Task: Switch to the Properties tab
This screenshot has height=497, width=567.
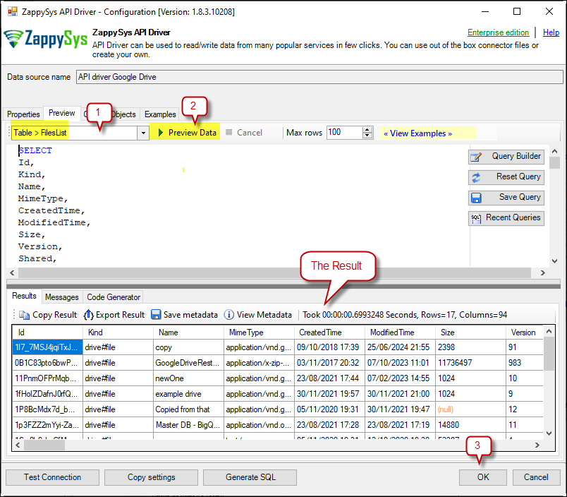Action: click(x=23, y=114)
